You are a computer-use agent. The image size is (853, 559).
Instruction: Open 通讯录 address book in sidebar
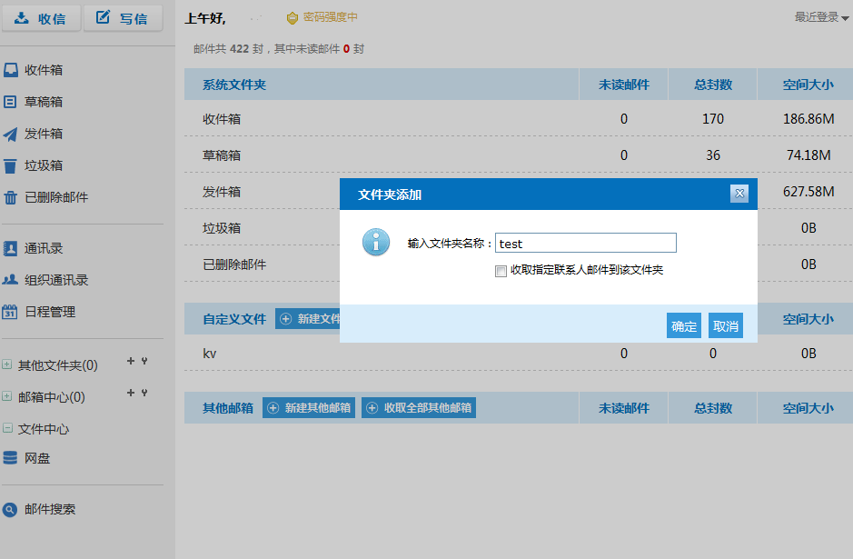[x=43, y=248]
